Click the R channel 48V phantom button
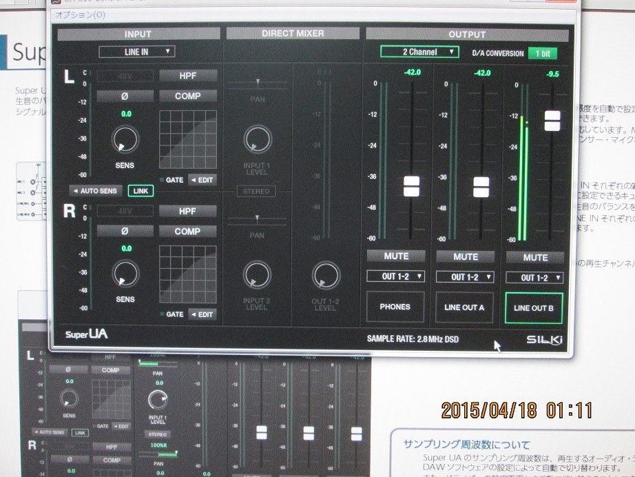 tap(125, 211)
